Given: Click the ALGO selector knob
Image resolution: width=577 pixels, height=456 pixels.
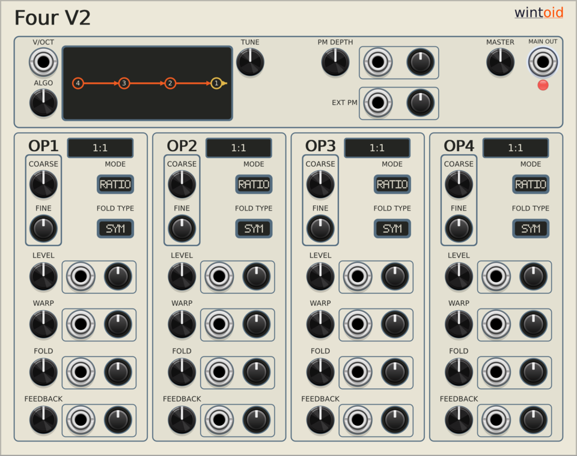Looking at the screenshot, I should 43,103.
